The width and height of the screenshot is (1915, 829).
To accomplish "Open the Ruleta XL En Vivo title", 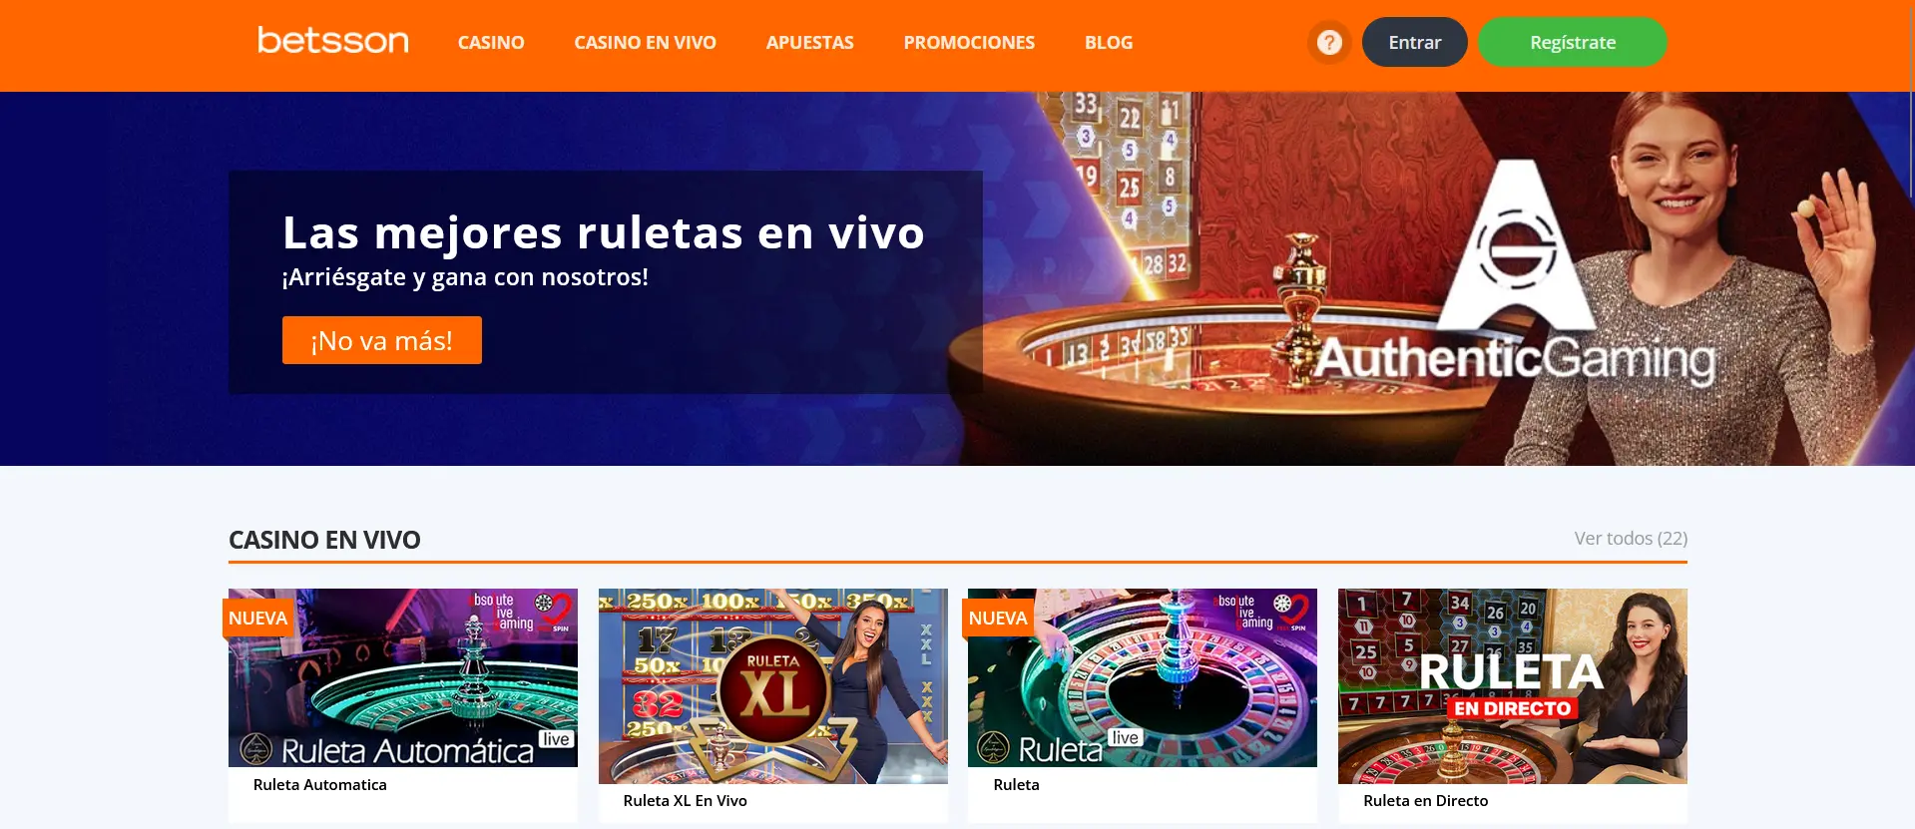I will pos(685,800).
